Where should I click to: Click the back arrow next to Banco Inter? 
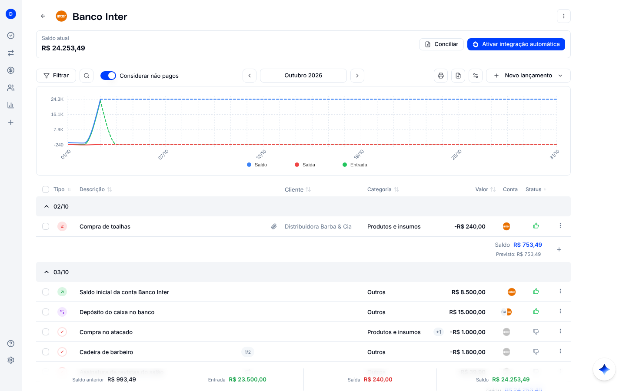pos(43,16)
